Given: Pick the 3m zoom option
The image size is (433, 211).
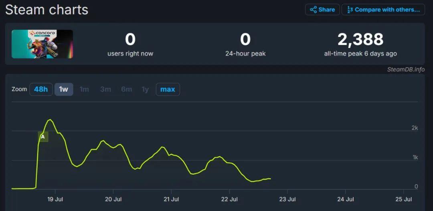Looking at the screenshot, I should pyautogui.click(x=105, y=89).
